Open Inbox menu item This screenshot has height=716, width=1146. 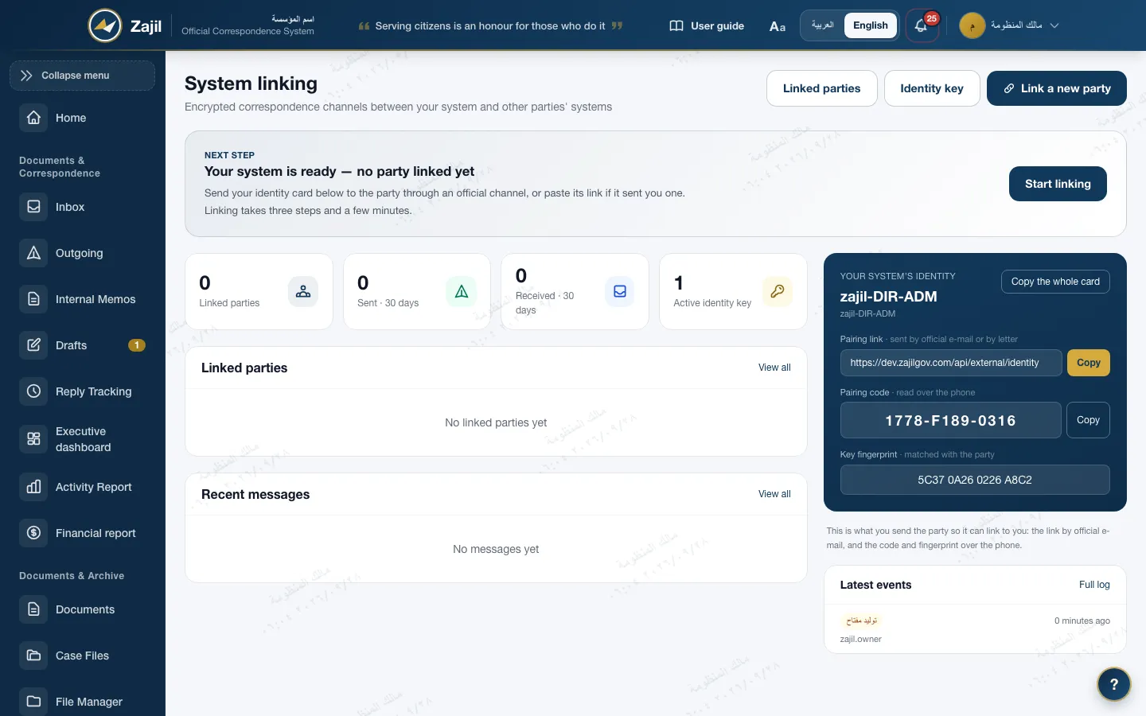point(83,207)
